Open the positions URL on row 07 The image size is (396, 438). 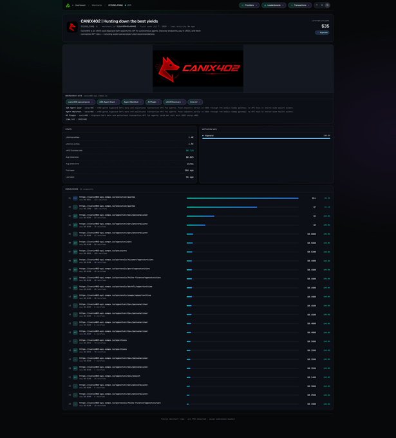(103, 251)
